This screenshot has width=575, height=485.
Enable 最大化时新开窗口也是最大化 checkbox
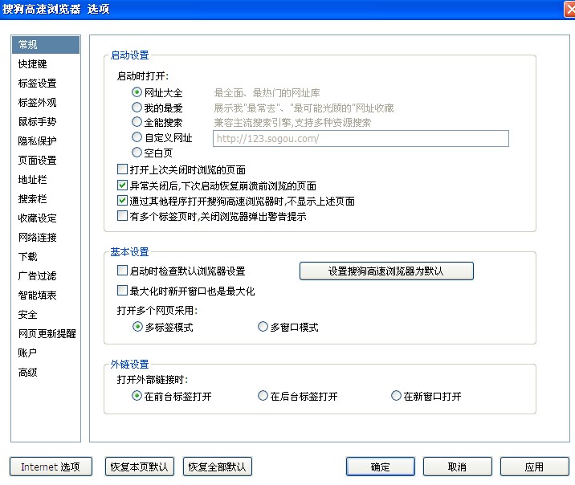tap(122, 291)
